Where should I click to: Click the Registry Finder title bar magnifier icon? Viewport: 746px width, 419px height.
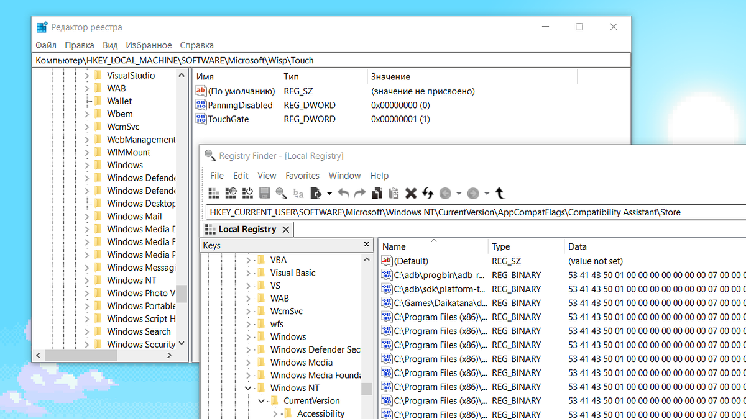tap(210, 156)
